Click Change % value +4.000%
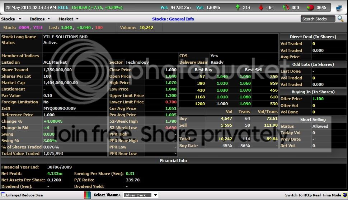348x200 pixels. (53, 121)
